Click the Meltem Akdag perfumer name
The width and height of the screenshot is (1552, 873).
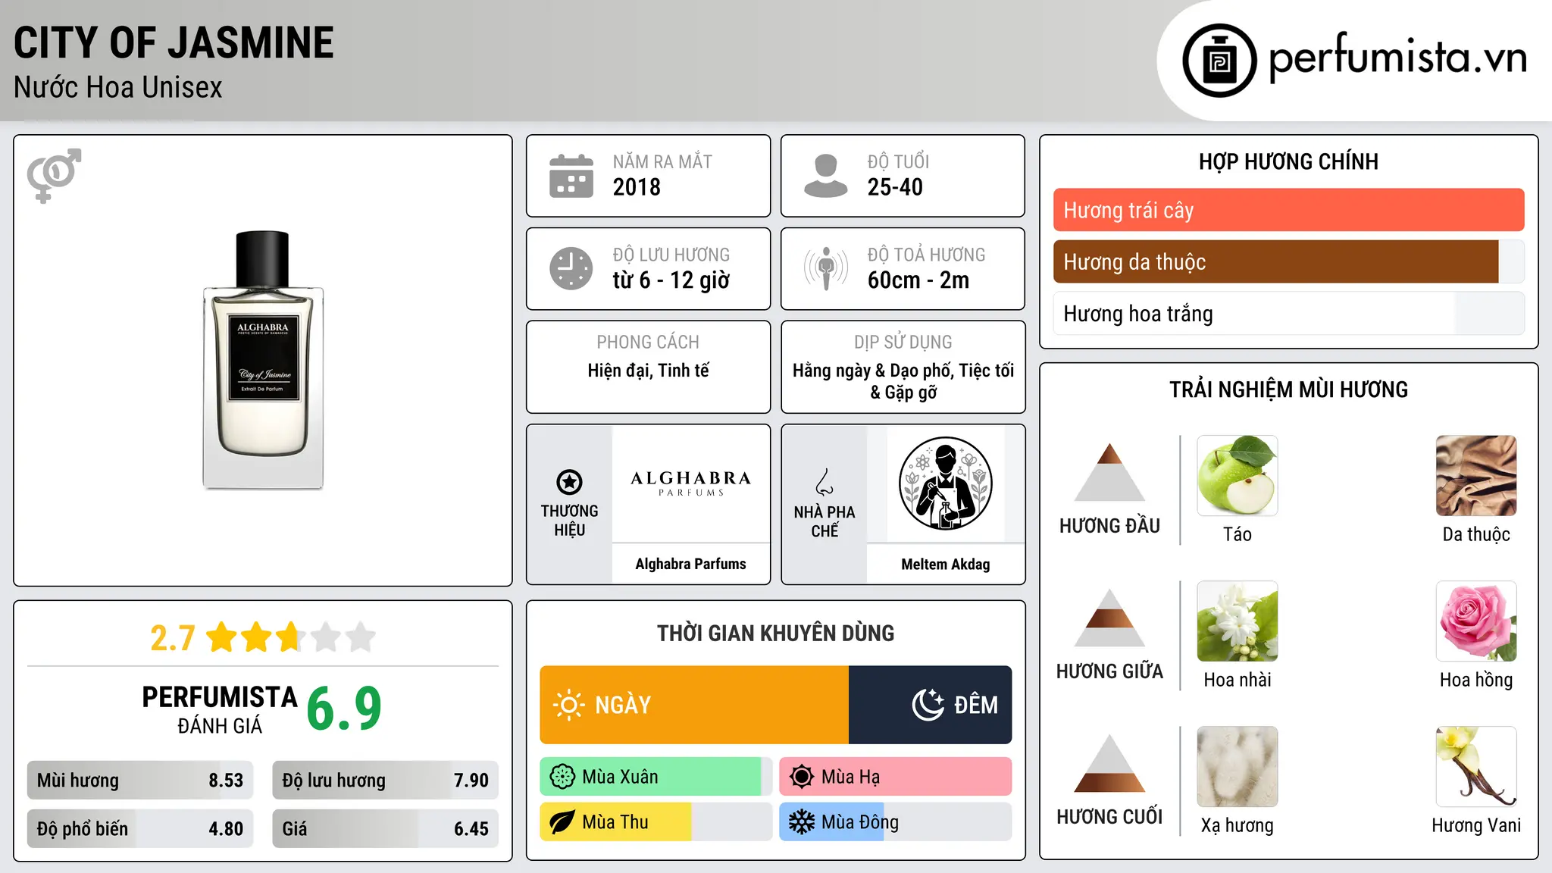pos(945,565)
